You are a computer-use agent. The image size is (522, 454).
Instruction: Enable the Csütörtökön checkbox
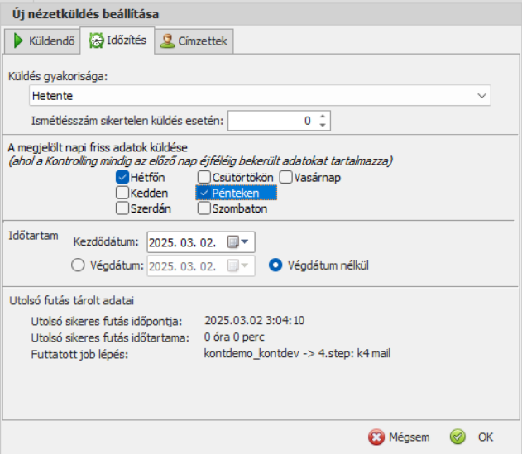[x=204, y=177]
